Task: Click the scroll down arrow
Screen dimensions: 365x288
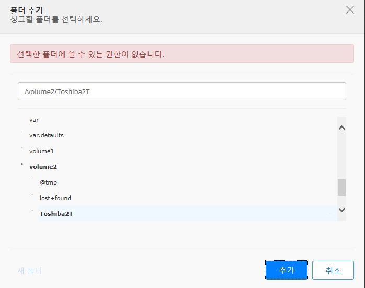Action: point(341,210)
